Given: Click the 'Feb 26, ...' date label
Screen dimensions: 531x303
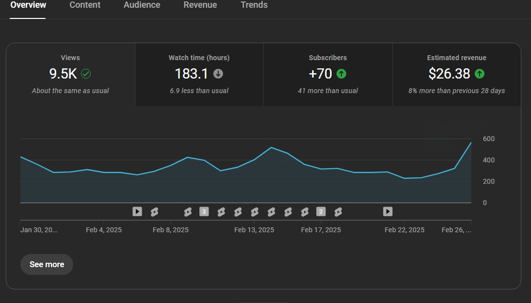Looking at the screenshot, I should 456,230.
